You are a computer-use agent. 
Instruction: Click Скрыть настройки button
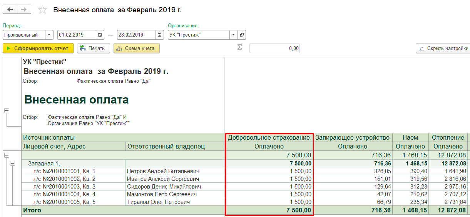(443, 48)
